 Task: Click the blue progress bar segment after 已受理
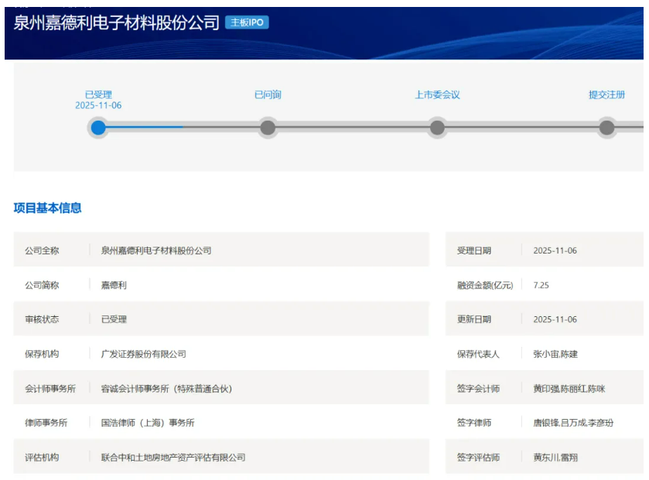click(x=145, y=127)
